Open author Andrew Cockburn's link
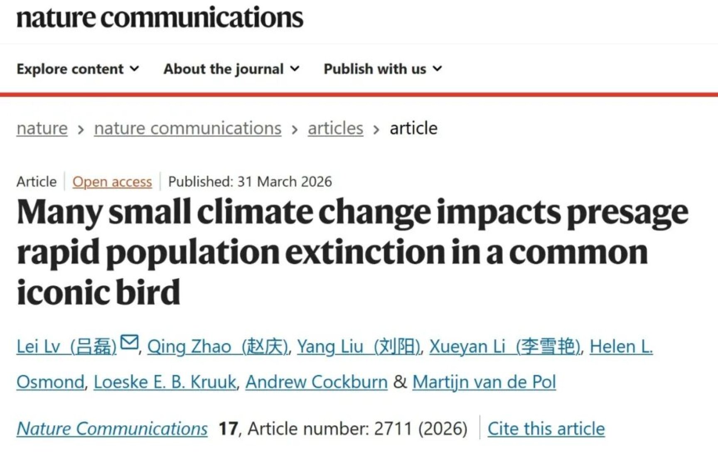Screen dimensions: 718x454 tap(317, 382)
